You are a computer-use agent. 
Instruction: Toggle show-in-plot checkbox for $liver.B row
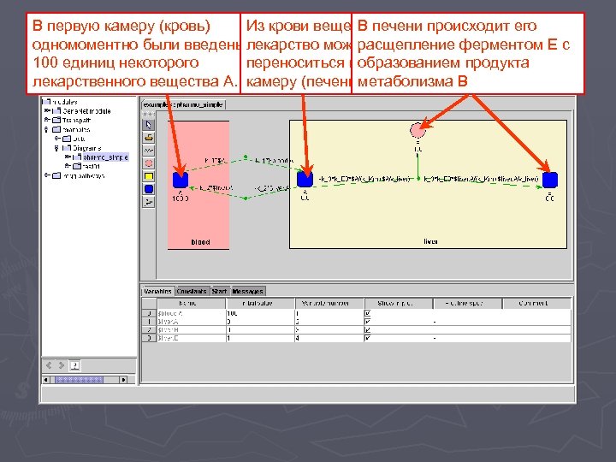(x=368, y=330)
